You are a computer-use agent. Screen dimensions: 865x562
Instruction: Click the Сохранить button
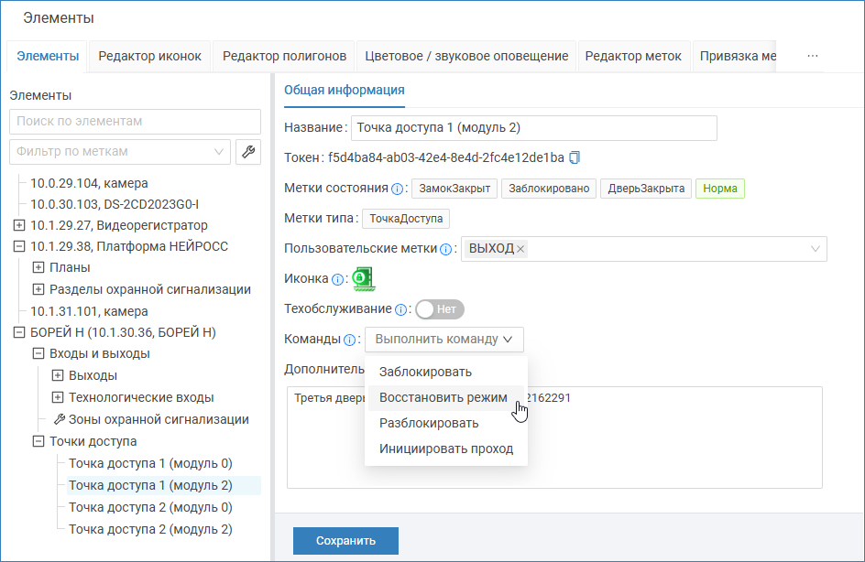pos(345,540)
